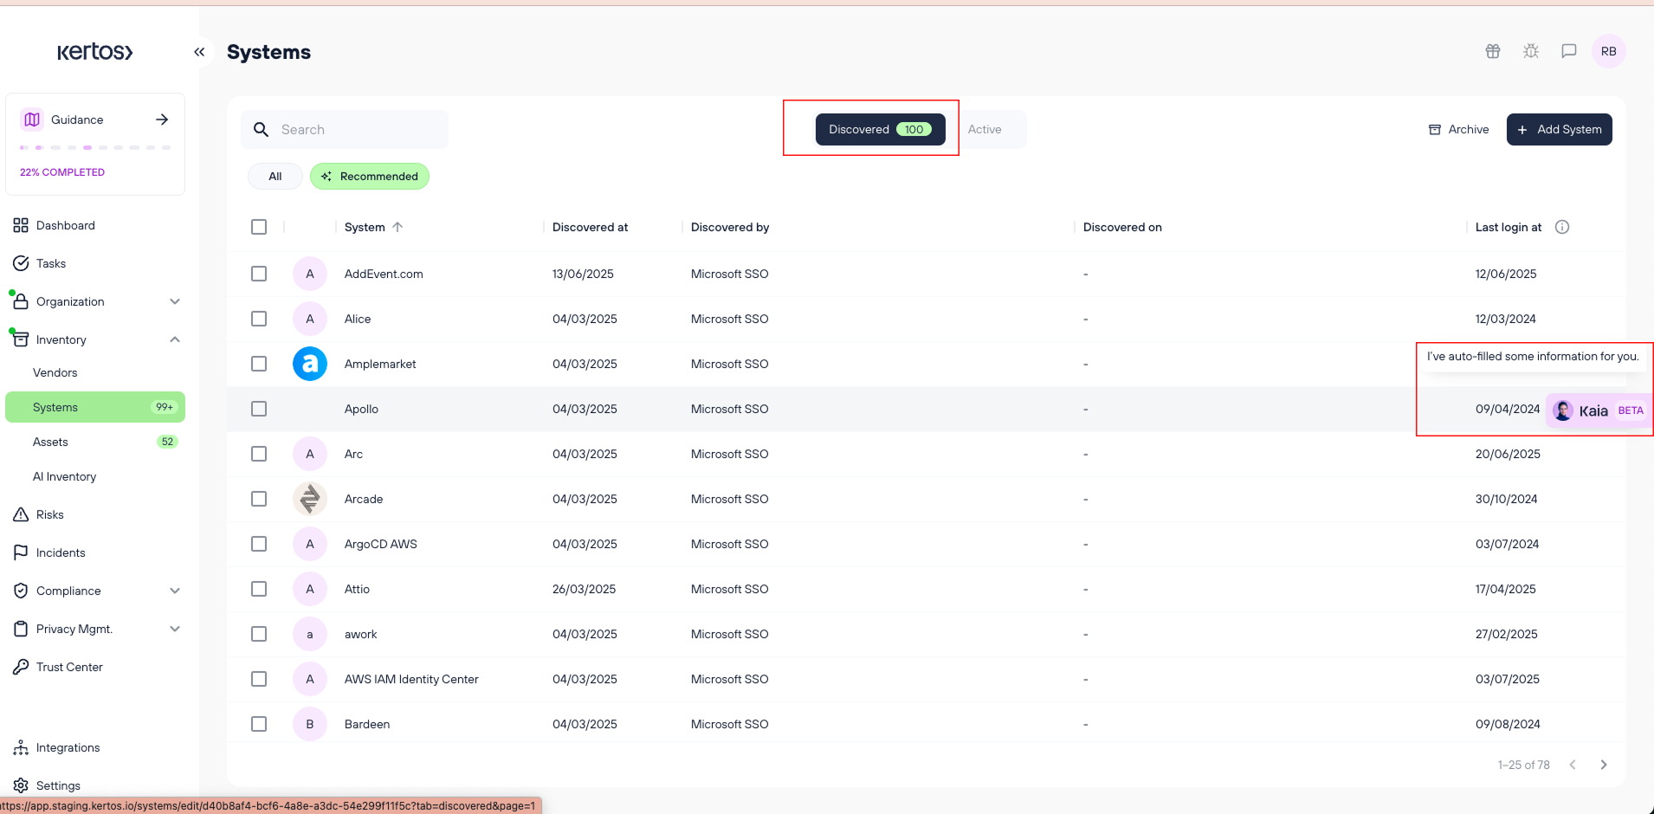1654x814 pixels.
Task: Open the Apollo system link
Action: (x=361, y=409)
